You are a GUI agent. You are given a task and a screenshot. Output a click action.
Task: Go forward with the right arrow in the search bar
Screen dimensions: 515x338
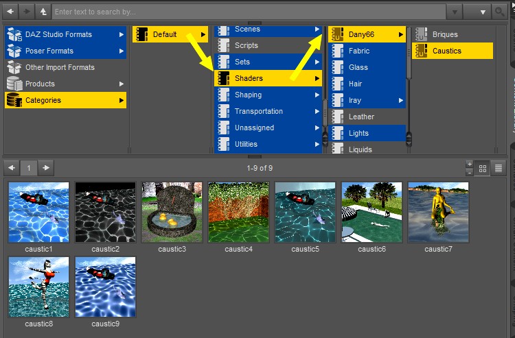26,12
